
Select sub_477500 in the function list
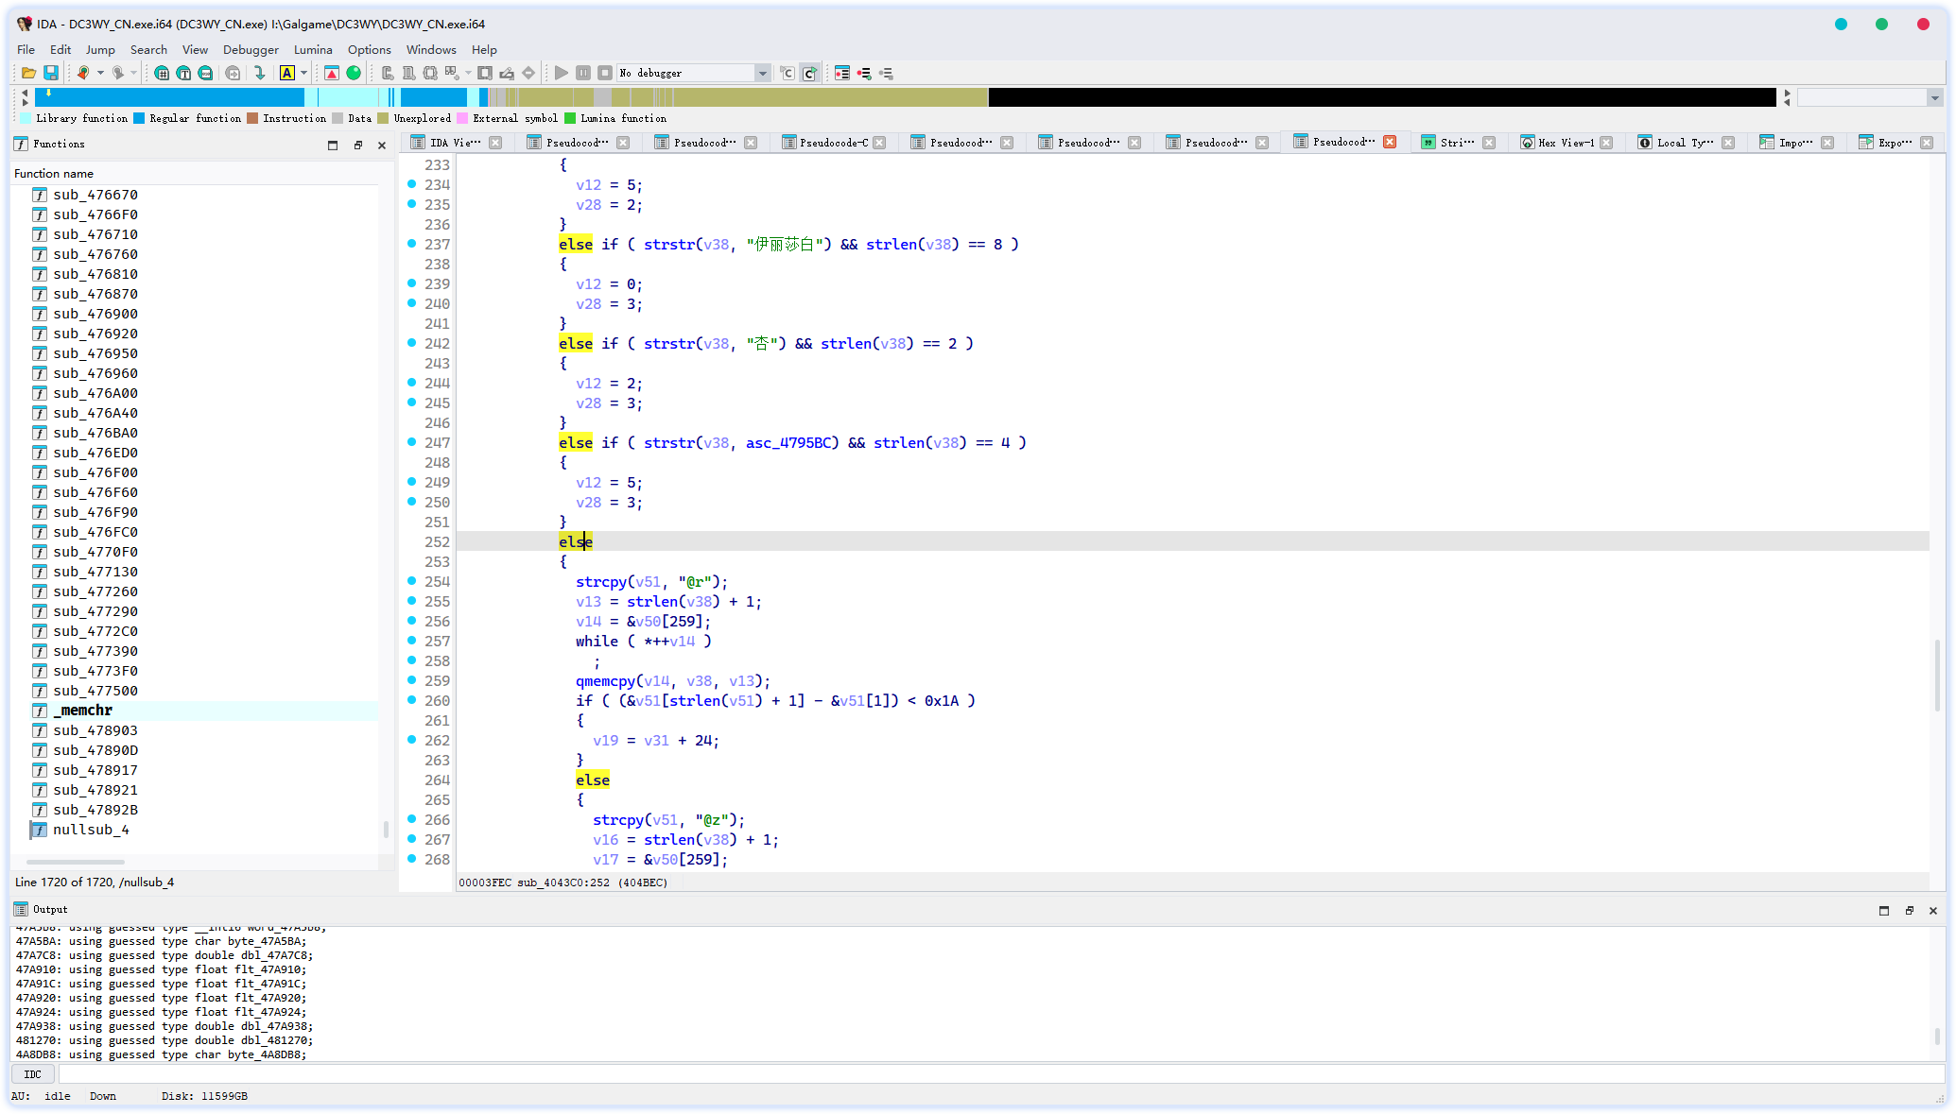(95, 691)
